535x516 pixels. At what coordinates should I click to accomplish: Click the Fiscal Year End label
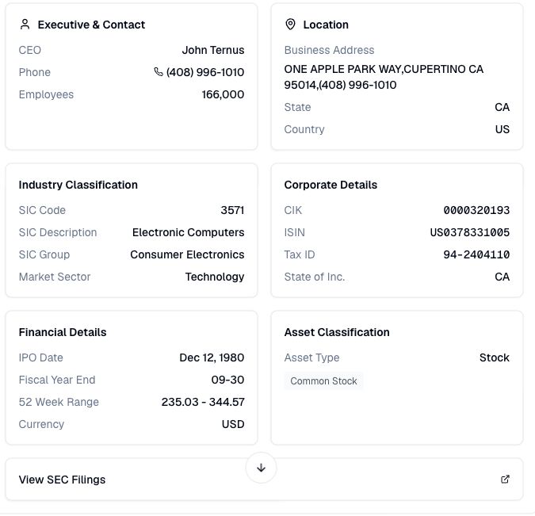click(57, 380)
